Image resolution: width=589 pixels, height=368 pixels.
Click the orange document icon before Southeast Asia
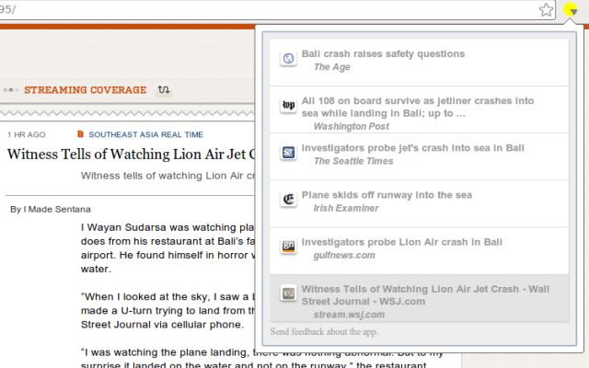click(80, 133)
